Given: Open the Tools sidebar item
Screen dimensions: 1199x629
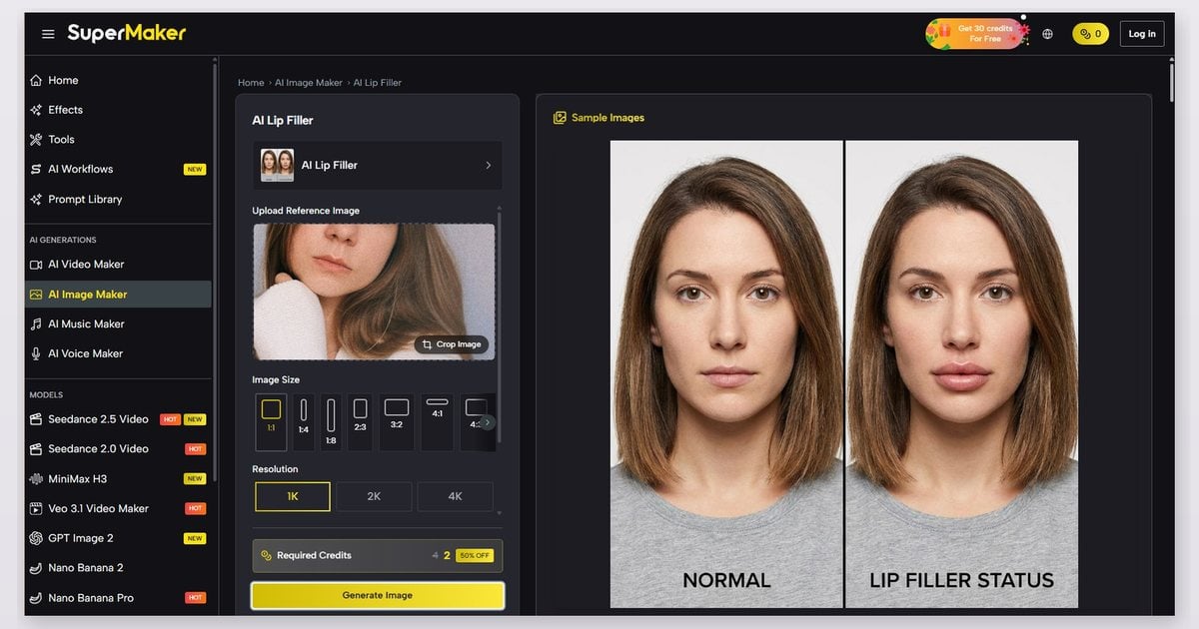Looking at the screenshot, I should [x=118, y=140].
